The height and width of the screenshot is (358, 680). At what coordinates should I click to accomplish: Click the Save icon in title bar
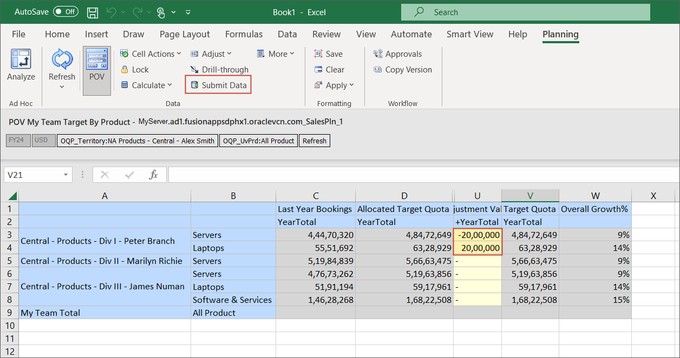93,12
